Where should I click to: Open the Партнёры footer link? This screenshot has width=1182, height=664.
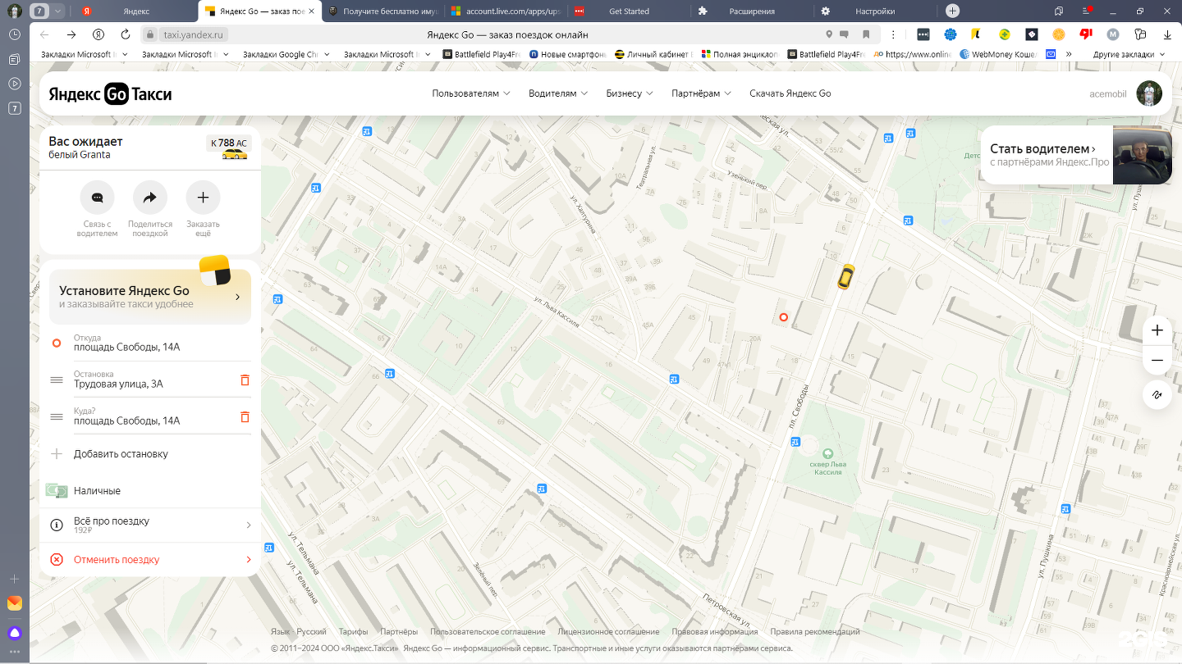[399, 632]
